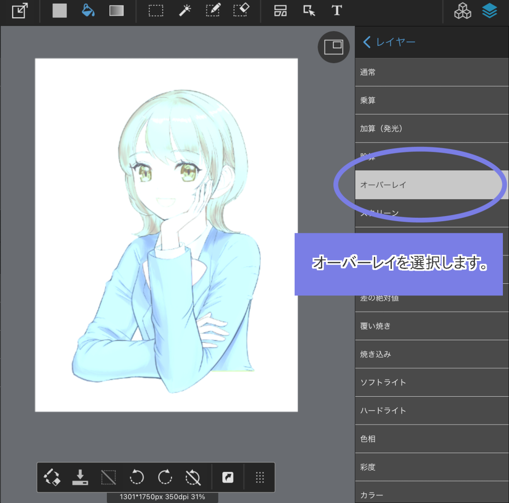Open the materials cubes panel
Screen dimensions: 509x503
click(463, 11)
